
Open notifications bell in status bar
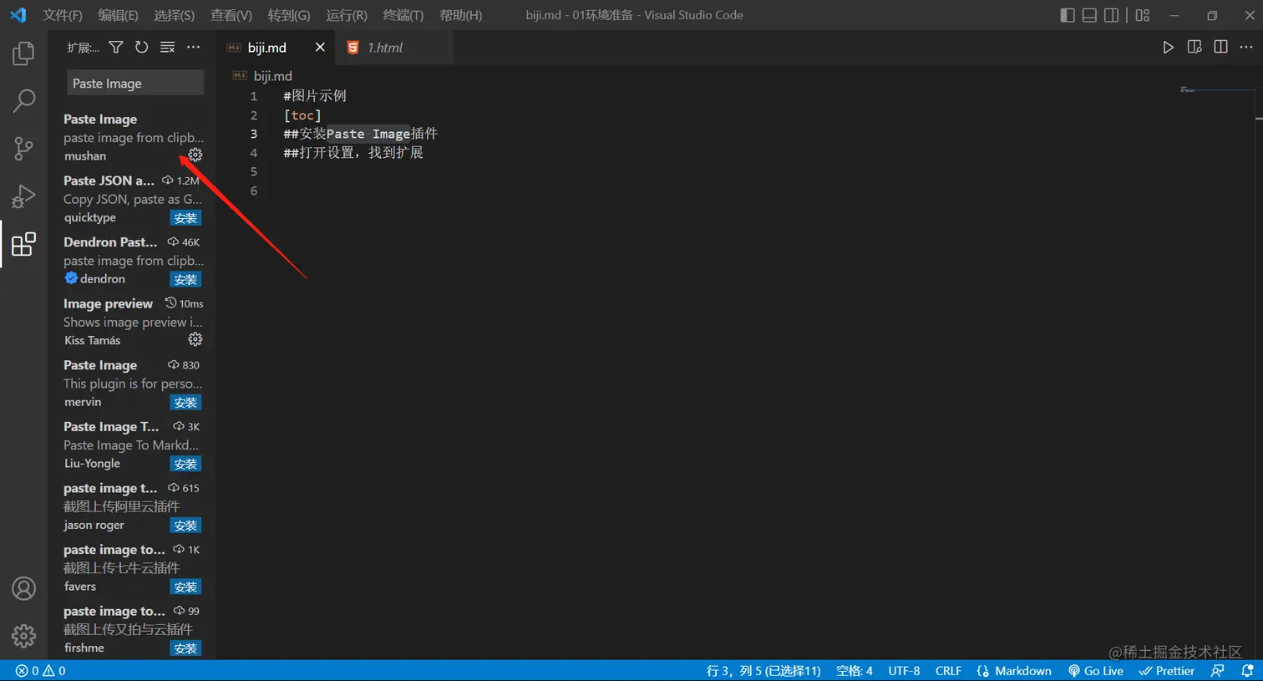1247,670
